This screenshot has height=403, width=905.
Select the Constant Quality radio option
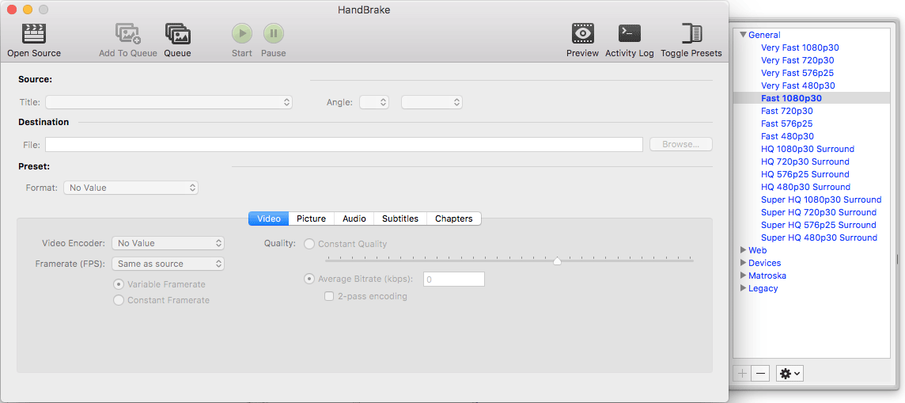pos(309,244)
